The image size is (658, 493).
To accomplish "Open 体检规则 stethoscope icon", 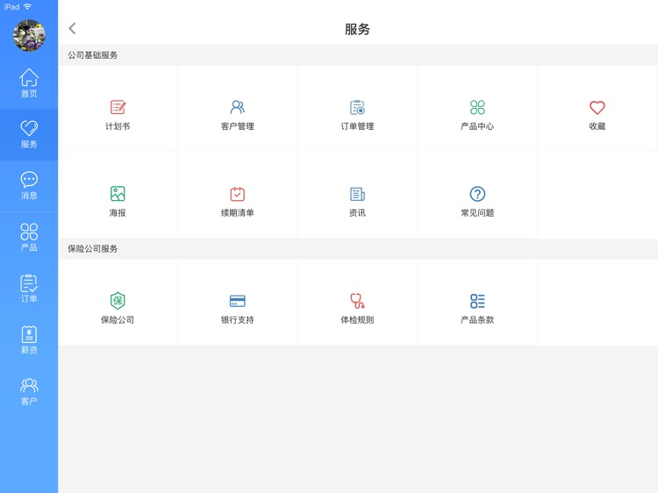I will pos(357,300).
